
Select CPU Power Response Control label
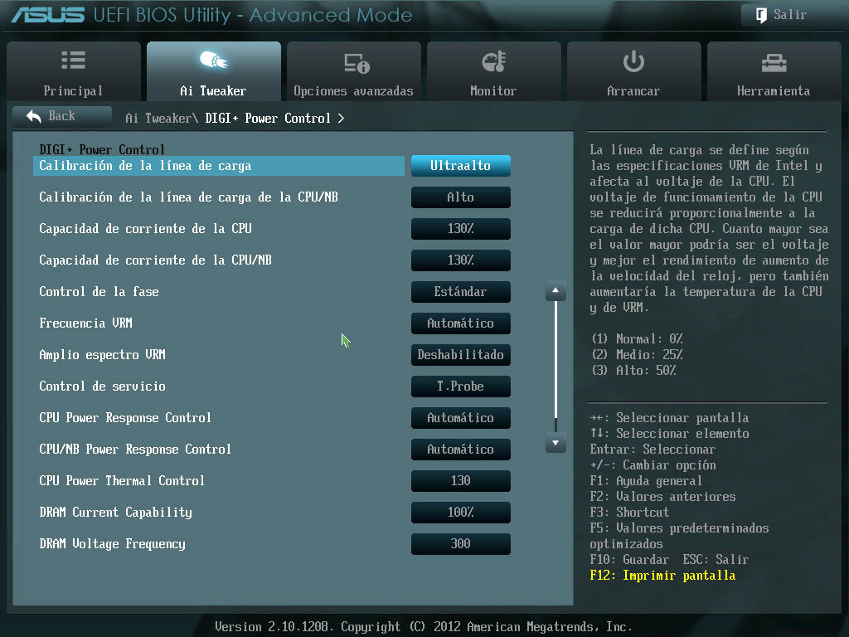[125, 418]
